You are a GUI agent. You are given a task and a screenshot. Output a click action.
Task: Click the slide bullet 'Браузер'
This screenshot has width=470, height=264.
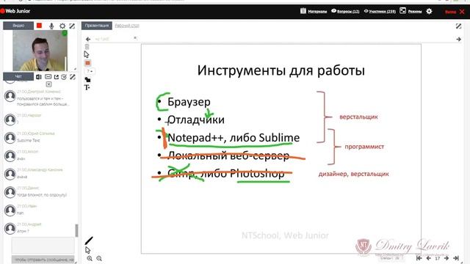pos(189,102)
